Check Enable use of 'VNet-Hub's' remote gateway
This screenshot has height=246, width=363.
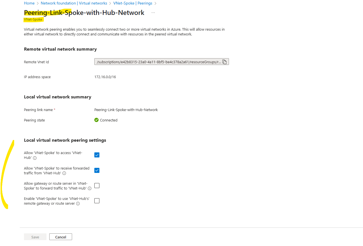[x=97, y=201]
